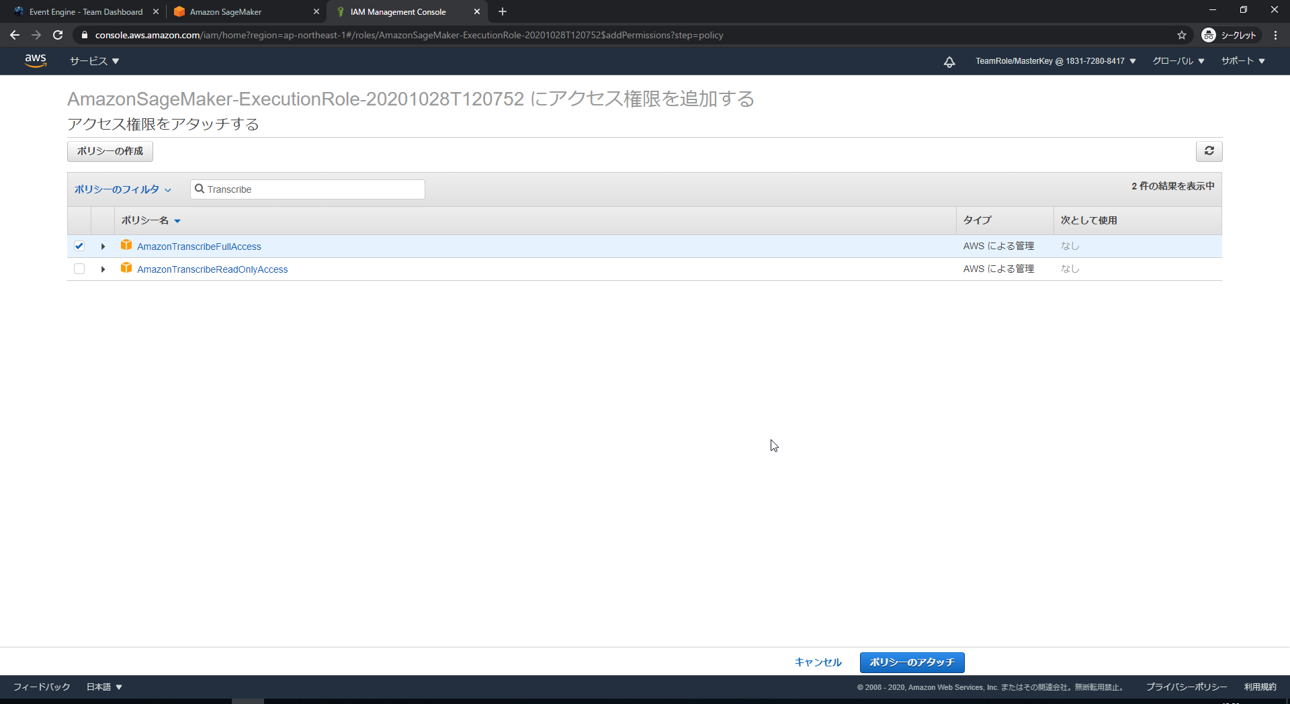
Task: Click the なし cell in AmazonTranscribeFullAccess row
Action: (x=1070, y=246)
